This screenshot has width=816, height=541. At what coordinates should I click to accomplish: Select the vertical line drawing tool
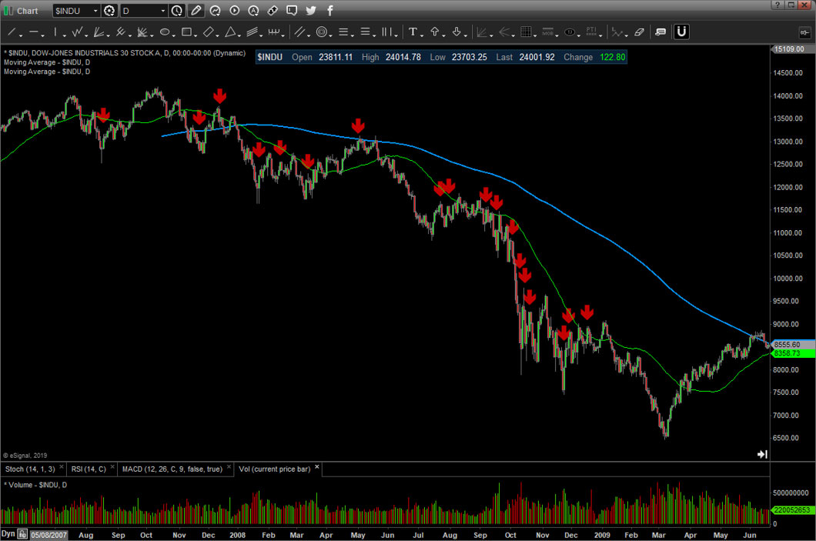[55, 32]
